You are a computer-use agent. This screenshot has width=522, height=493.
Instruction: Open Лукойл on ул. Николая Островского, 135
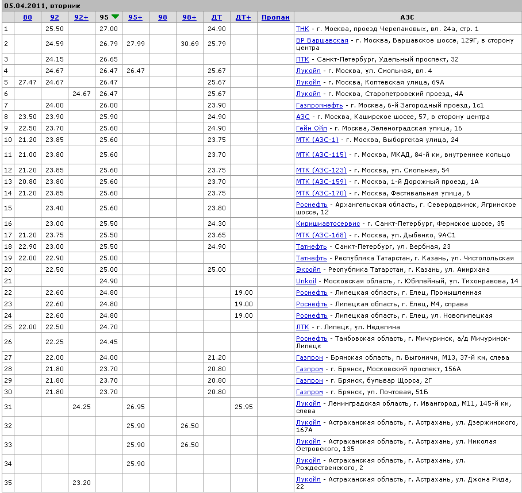[x=308, y=441]
